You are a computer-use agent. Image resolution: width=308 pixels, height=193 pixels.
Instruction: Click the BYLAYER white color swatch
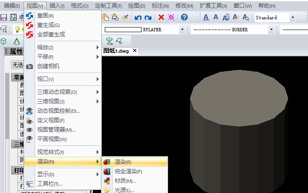click(123, 30)
